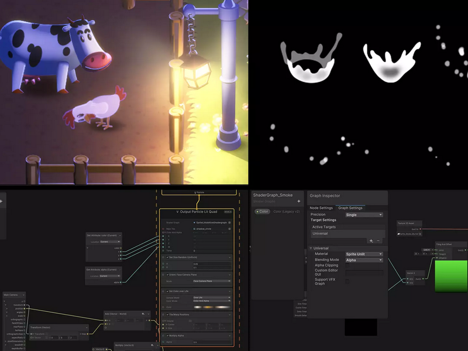Collapse the Add (Vector - World) node chevron
The image size is (468, 351).
point(149,314)
